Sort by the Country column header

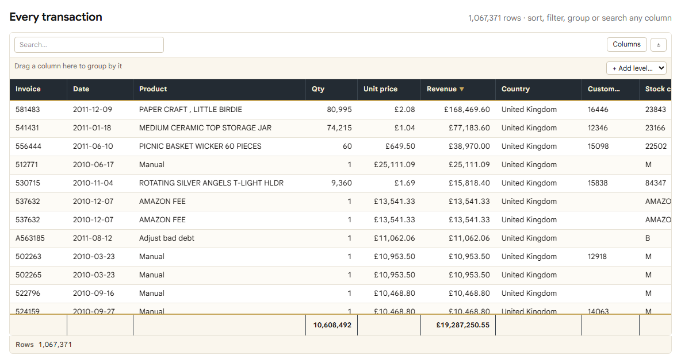pyautogui.click(x=538, y=89)
